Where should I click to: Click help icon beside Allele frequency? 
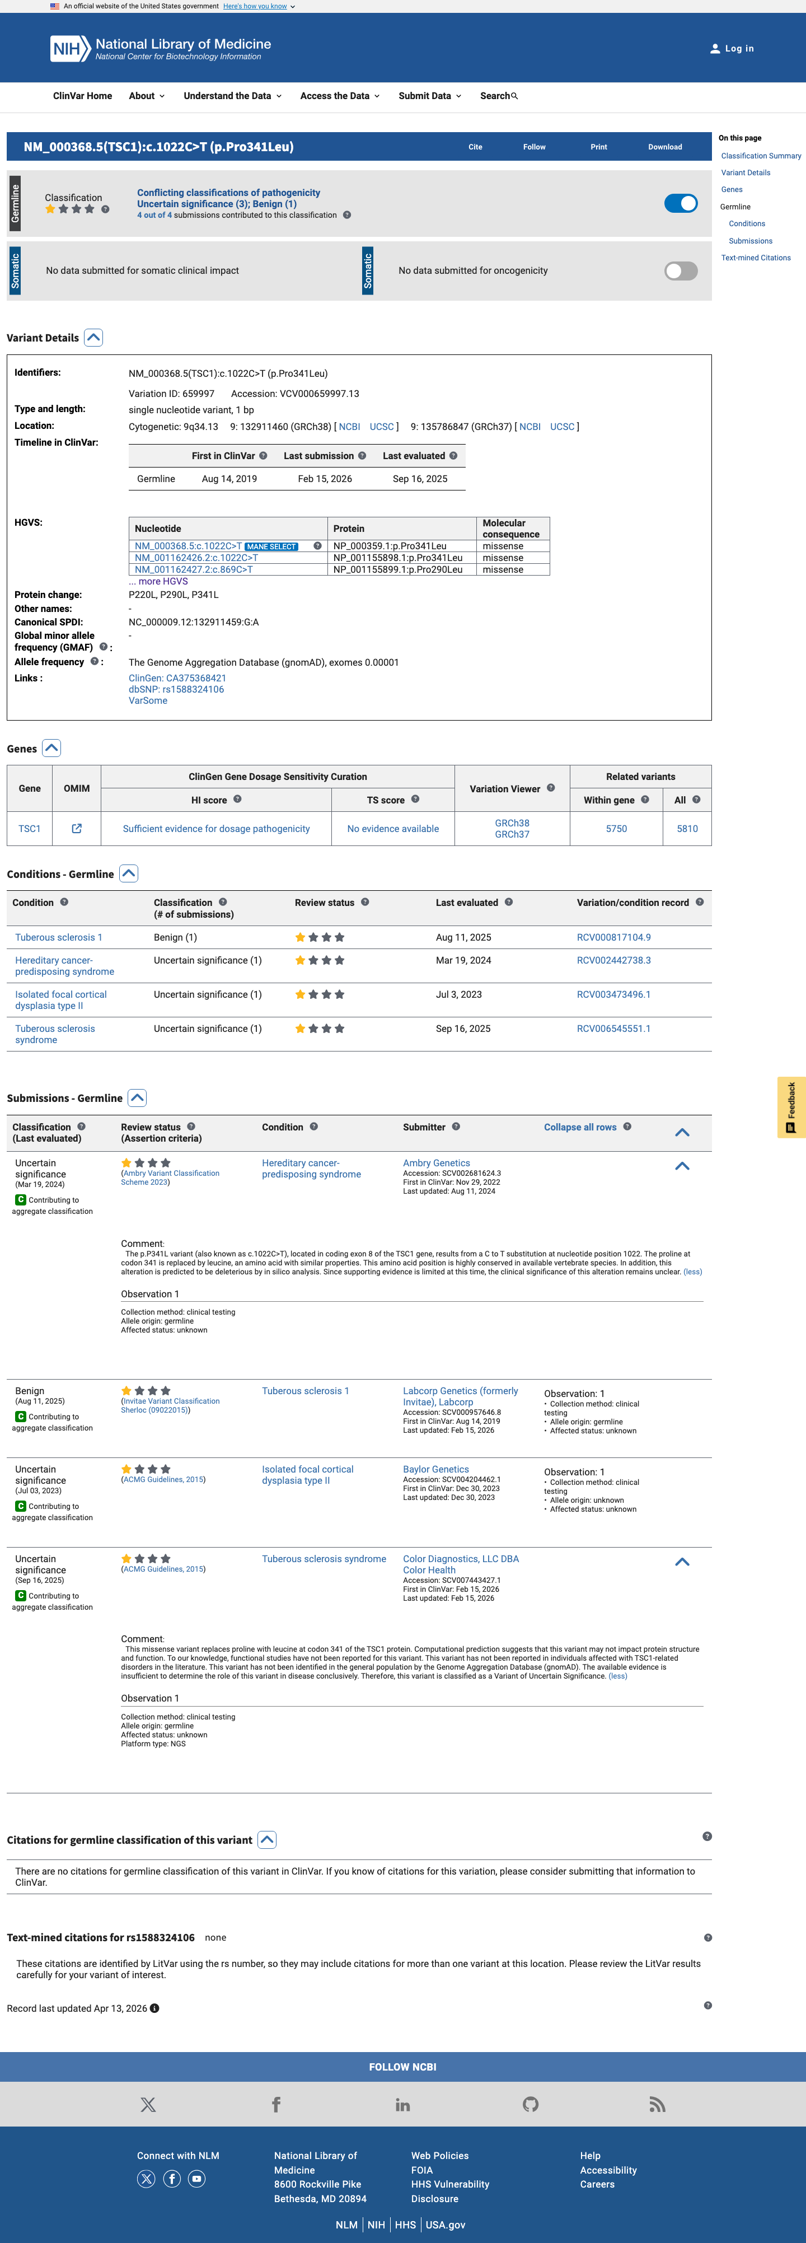click(x=95, y=662)
